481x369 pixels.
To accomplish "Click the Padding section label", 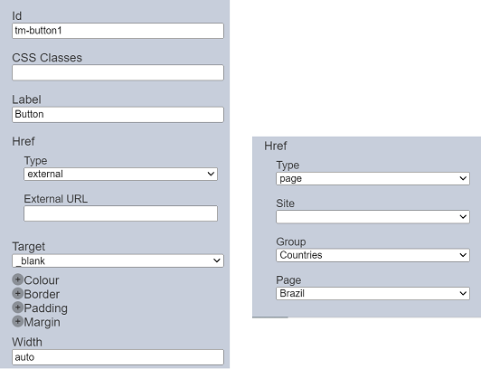I will click(x=46, y=308).
